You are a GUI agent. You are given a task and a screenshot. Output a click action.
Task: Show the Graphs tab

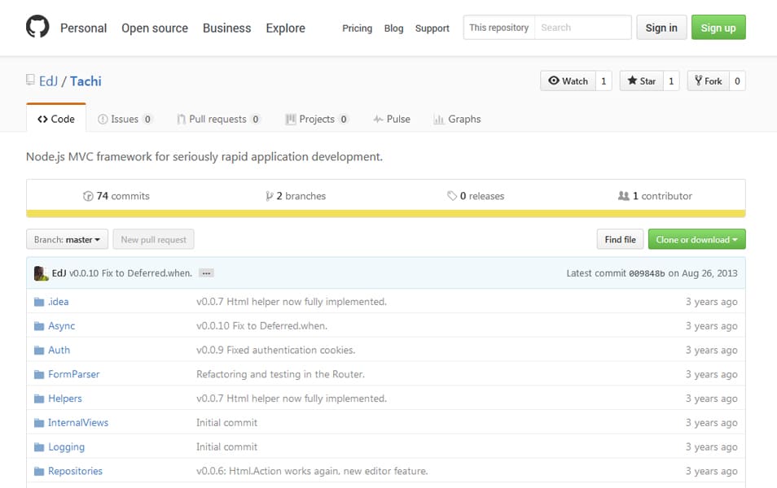(458, 119)
